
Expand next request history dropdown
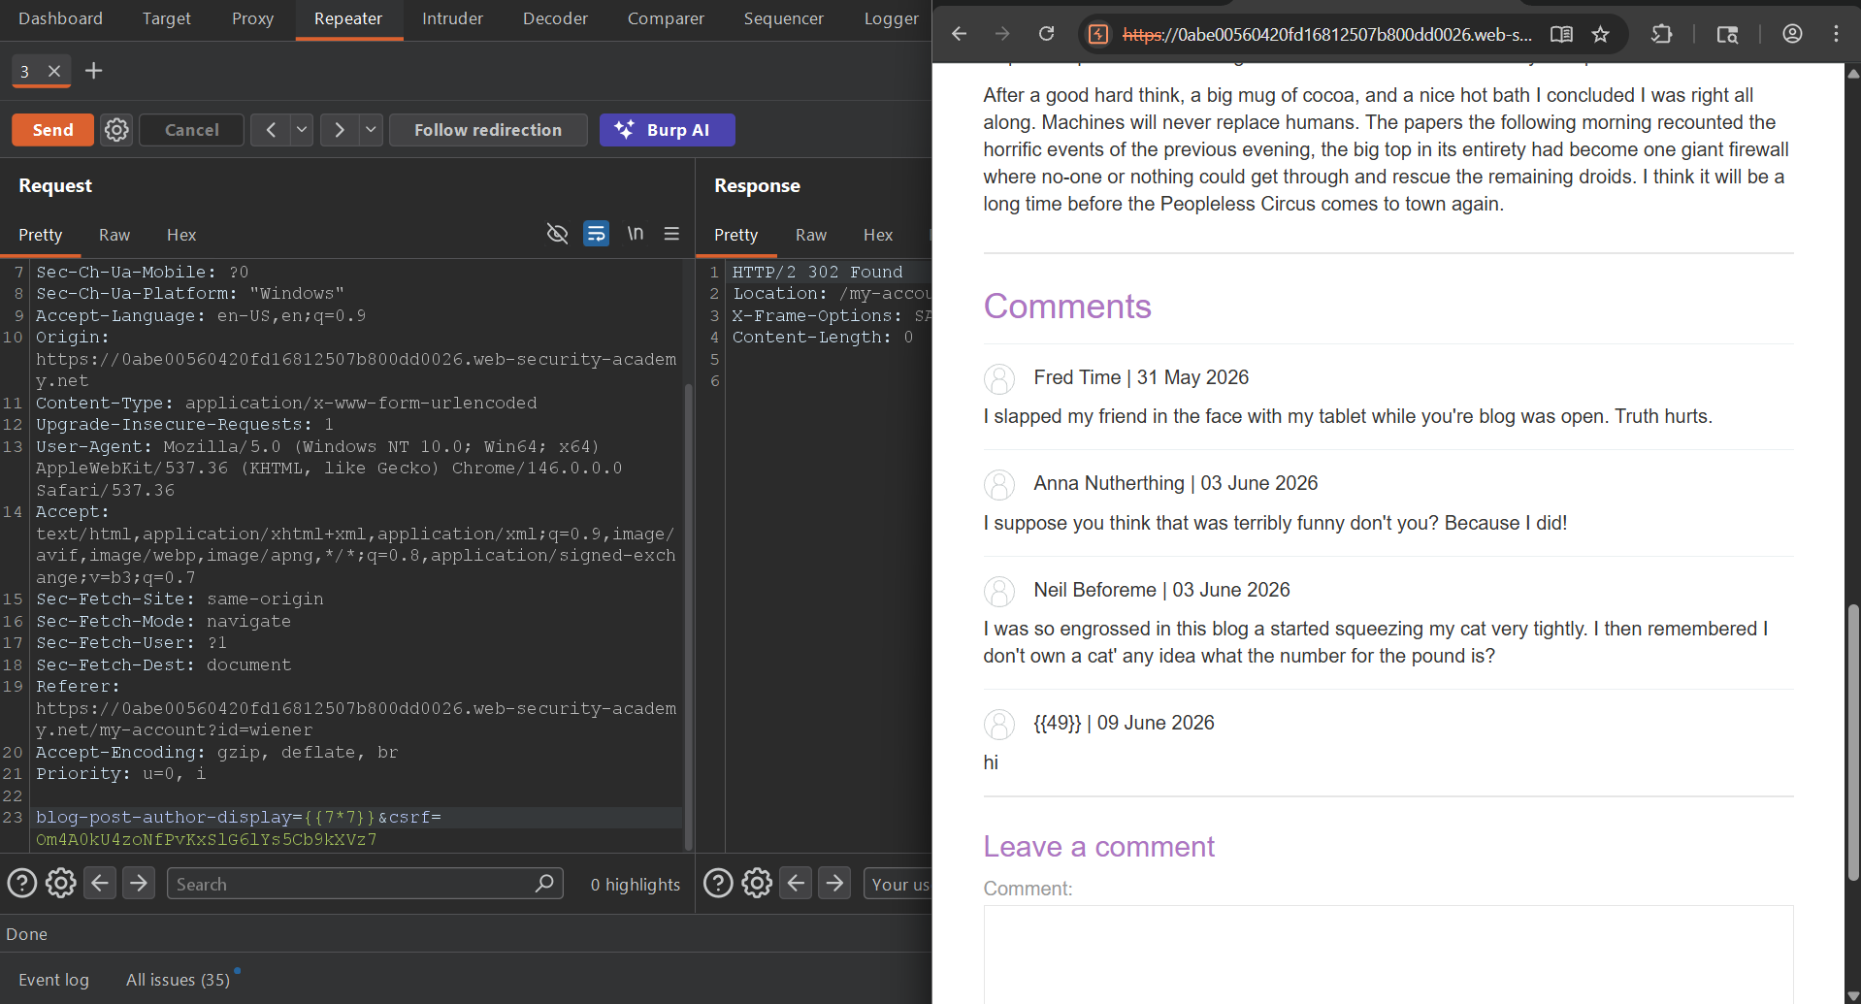point(371,130)
